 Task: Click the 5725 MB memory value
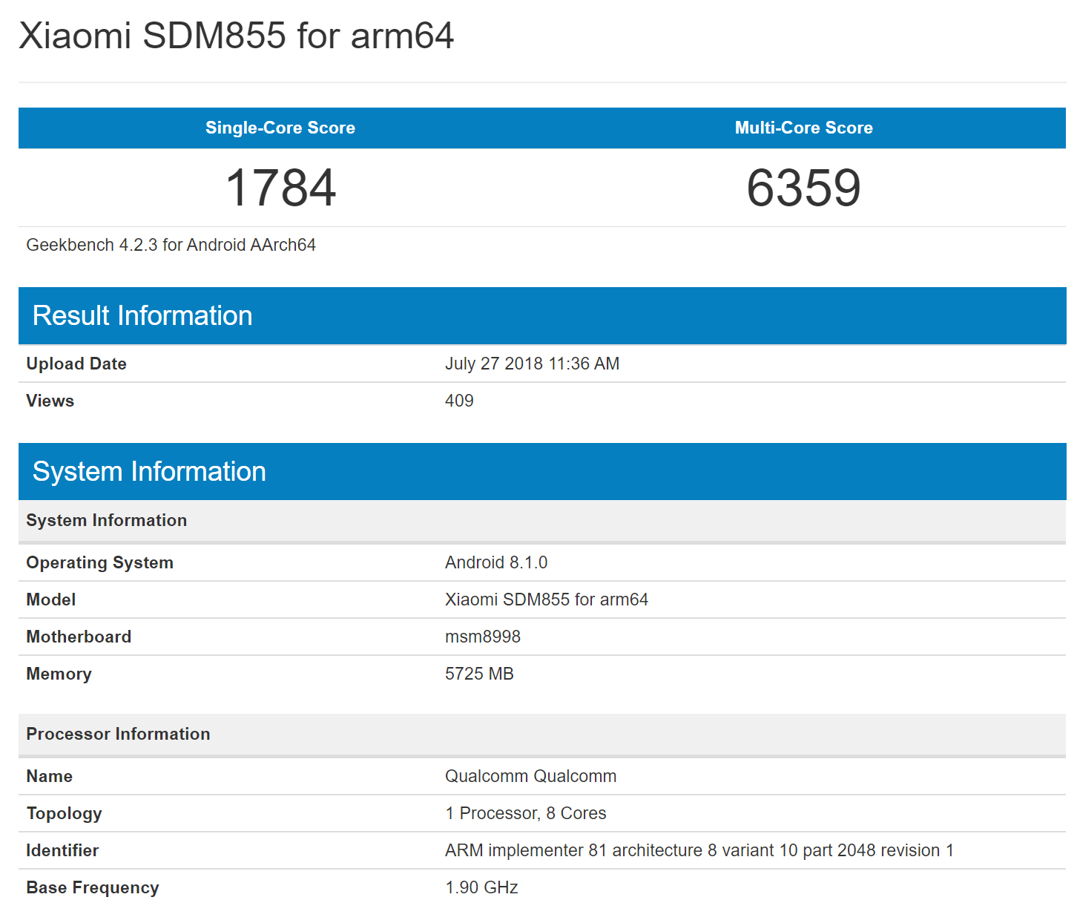coord(479,674)
